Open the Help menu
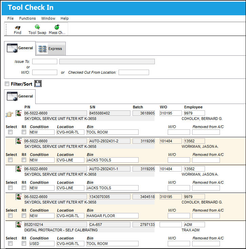The height and width of the screenshot is (249, 246). pos(65,18)
